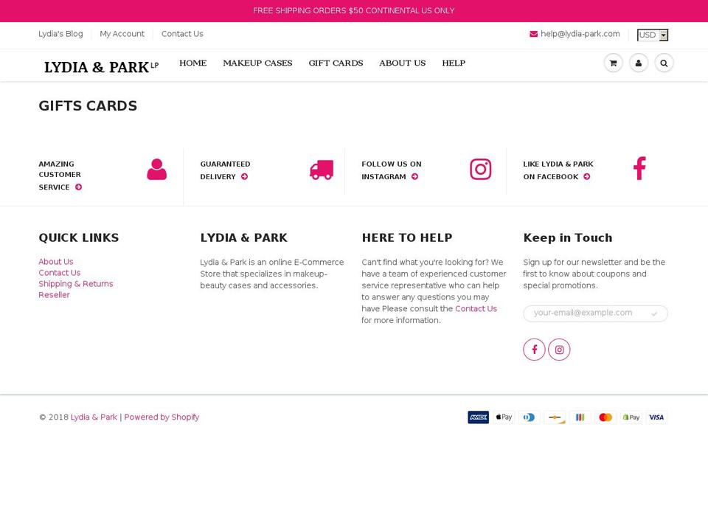This screenshot has height=531, width=708.
Task: Open the shopping cart icon
Action: click(613, 63)
